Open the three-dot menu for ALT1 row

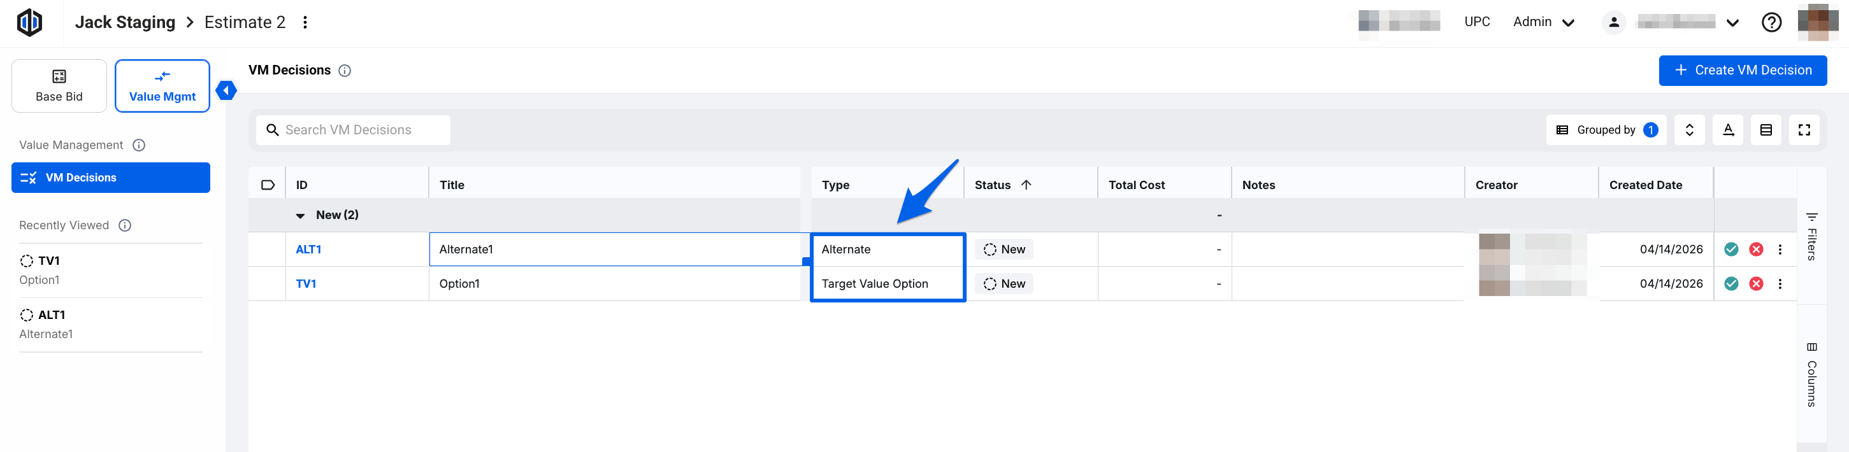[1780, 249]
